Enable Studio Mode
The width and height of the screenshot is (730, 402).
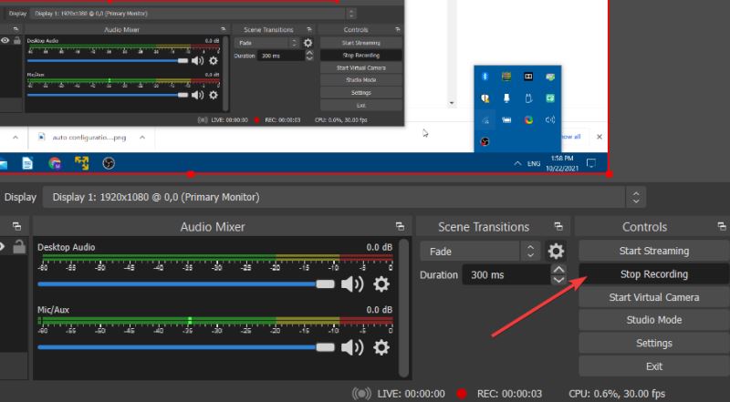coord(653,320)
